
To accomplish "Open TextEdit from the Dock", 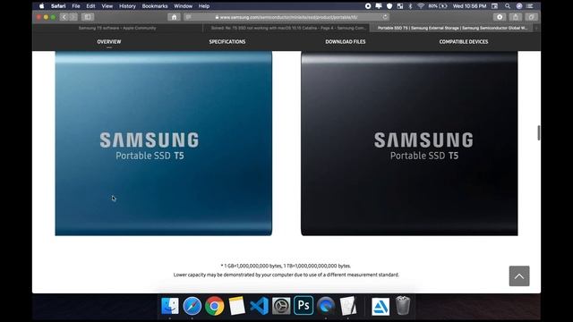I will (x=348, y=306).
